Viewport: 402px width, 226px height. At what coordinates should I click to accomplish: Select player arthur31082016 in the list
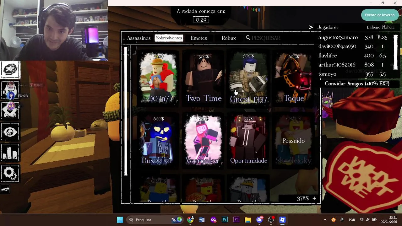tap(337, 65)
